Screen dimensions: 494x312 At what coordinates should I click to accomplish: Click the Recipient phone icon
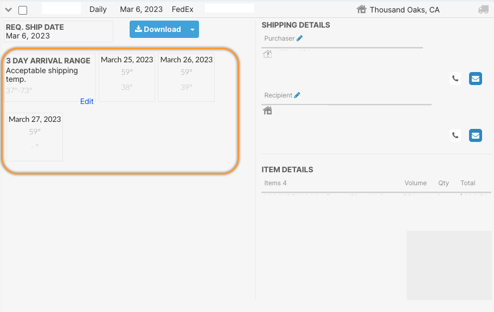pos(455,135)
